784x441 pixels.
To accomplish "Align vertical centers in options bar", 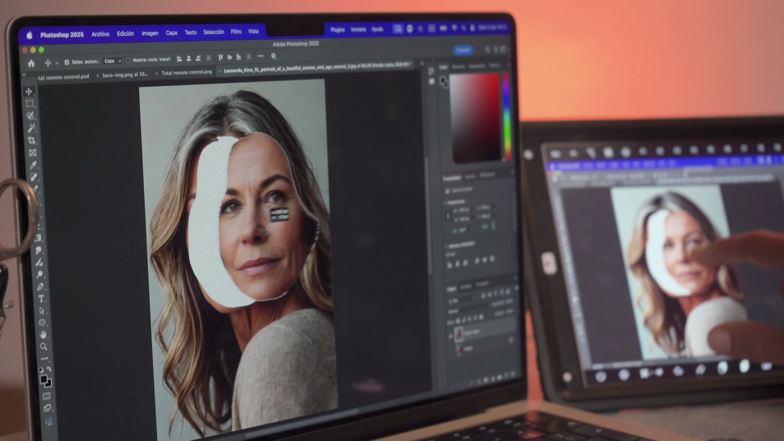I will (x=229, y=57).
